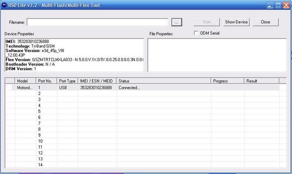Click the Motorola logo in title bar
The image size is (292, 174).
coord(4,5)
